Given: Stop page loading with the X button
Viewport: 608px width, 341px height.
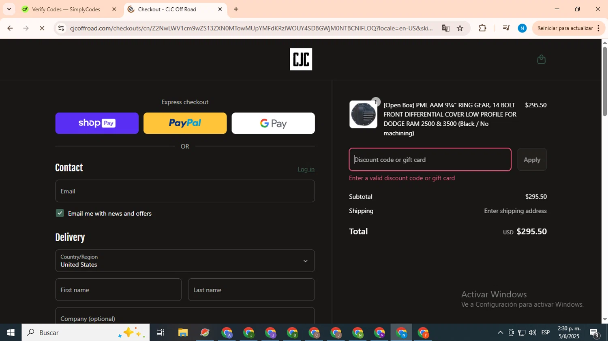Looking at the screenshot, I should tap(42, 28).
